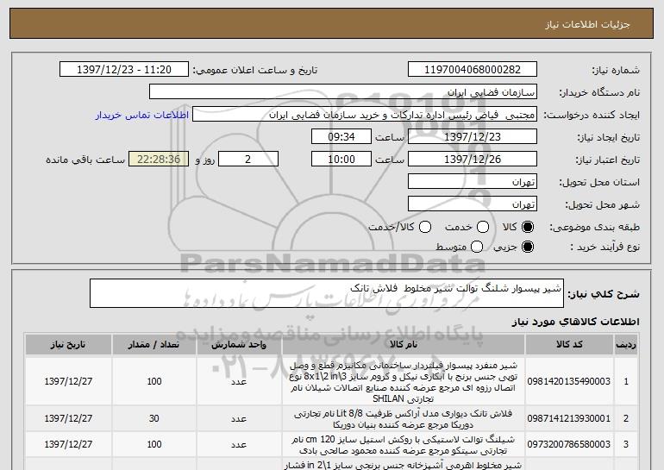Click the date cell of row 3
Image resolution: width=664 pixels, height=470 pixels.
pyautogui.click(x=68, y=444)
